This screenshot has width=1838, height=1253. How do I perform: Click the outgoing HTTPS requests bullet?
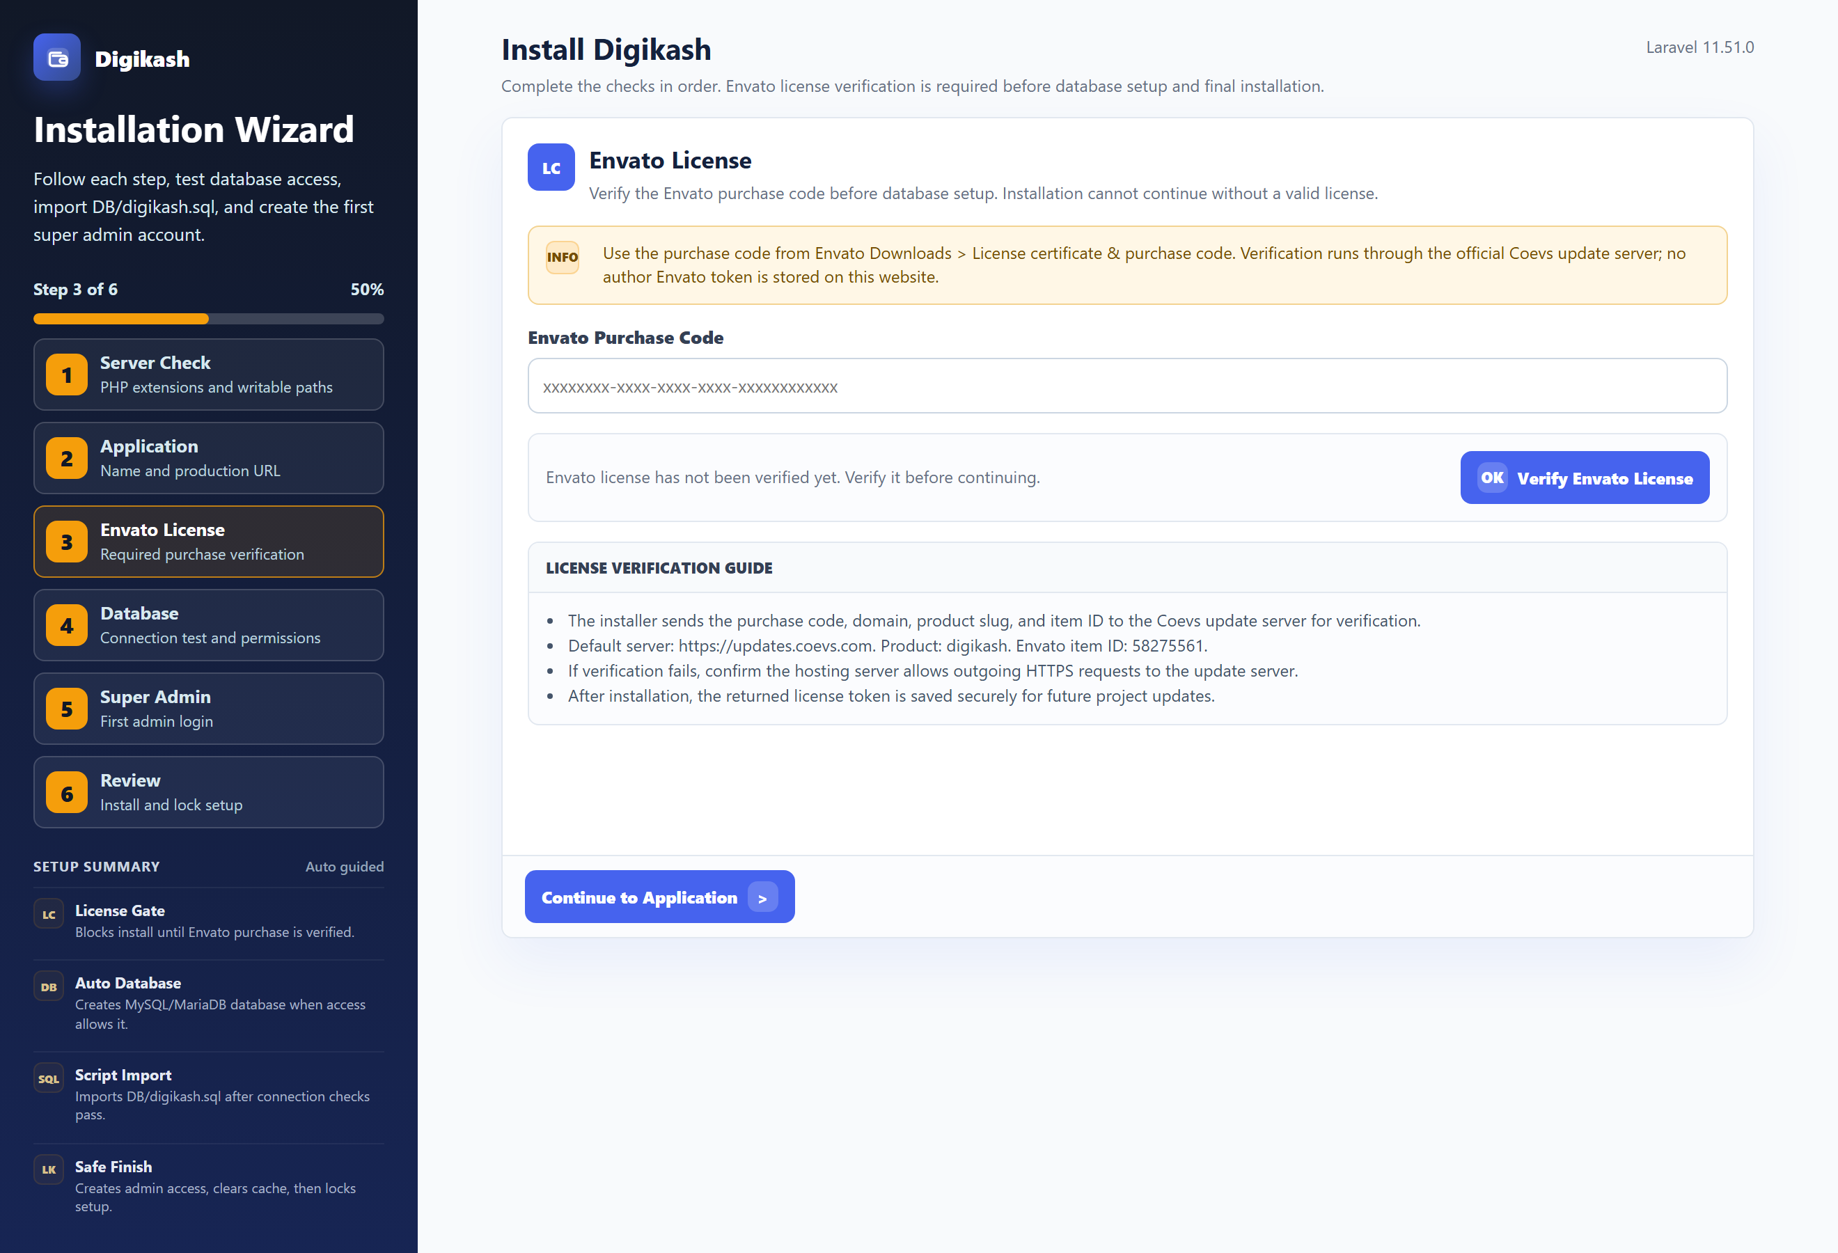(x=932, y=671)
